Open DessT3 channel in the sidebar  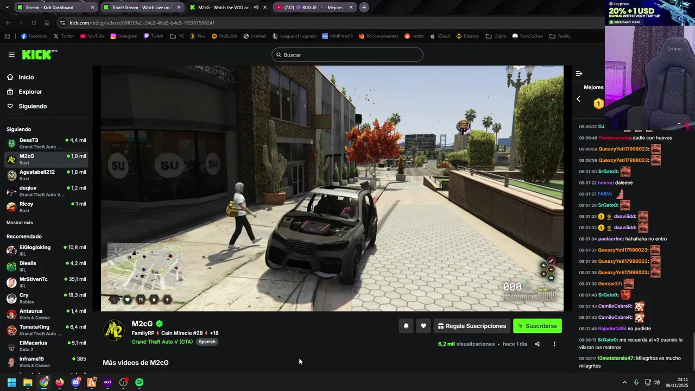pos(46,143)
